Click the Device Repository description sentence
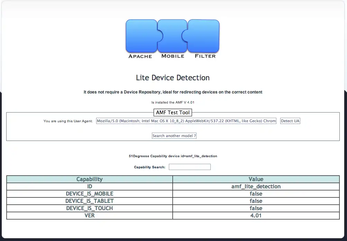This screenshot has width=347, height=241. 173,92
